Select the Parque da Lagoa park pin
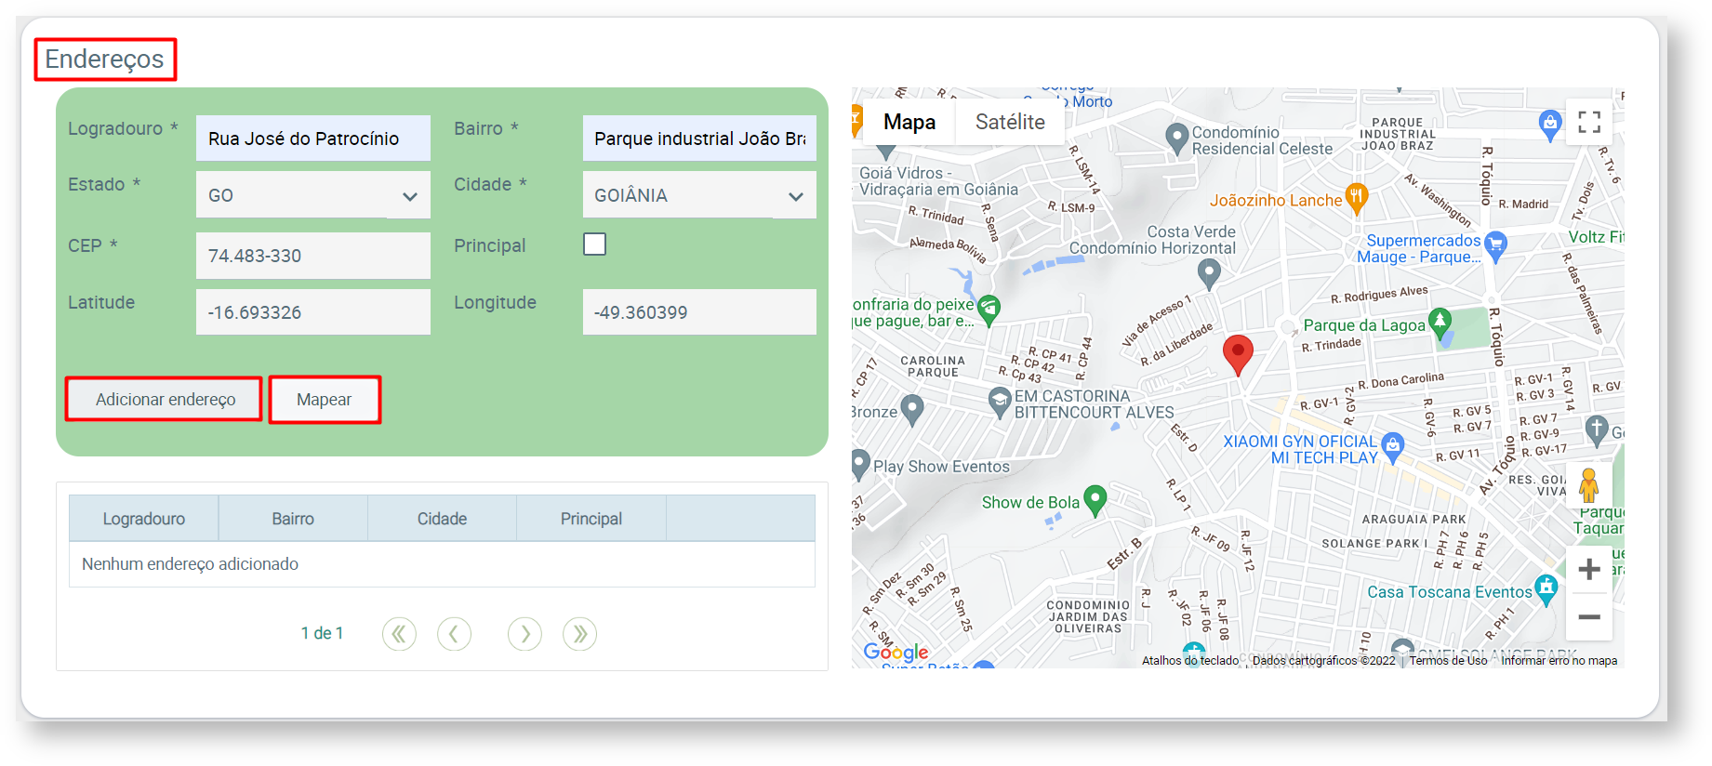Image resolution: width=1712 pixels, height=766 pixels. pos(1440,323)
